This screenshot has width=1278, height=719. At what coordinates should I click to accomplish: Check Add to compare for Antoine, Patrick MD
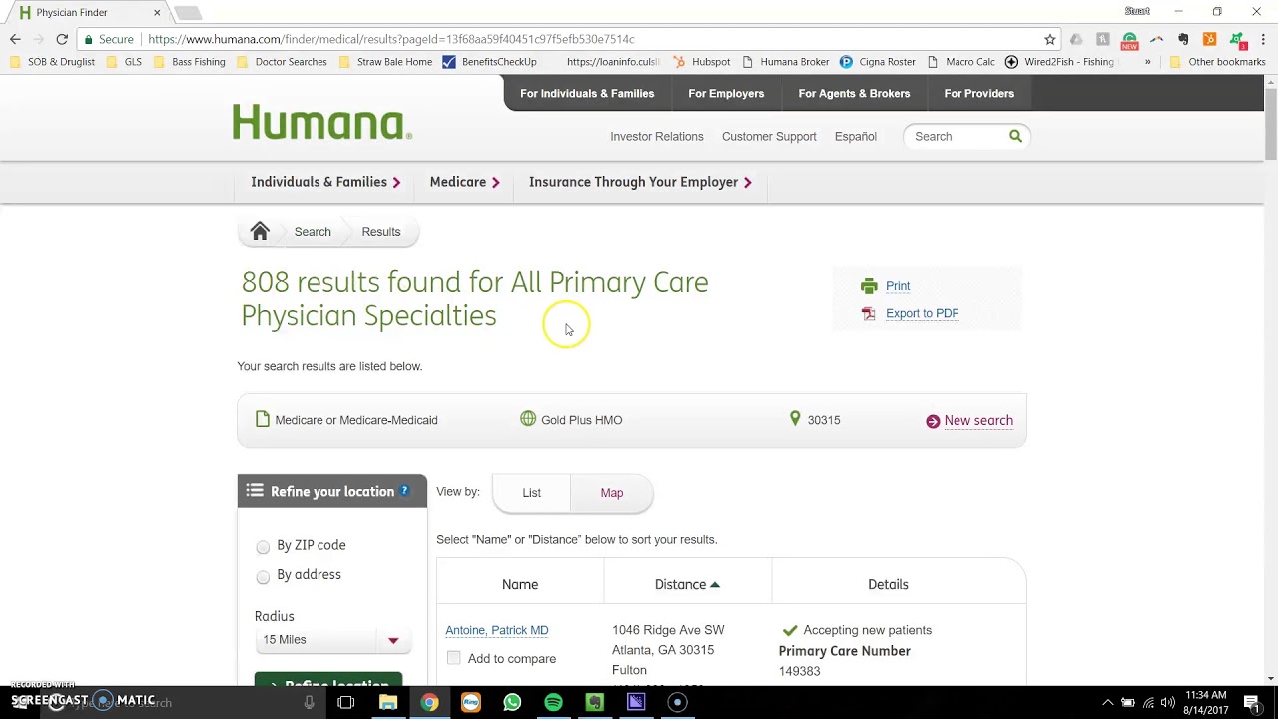[x=454, y=657]
